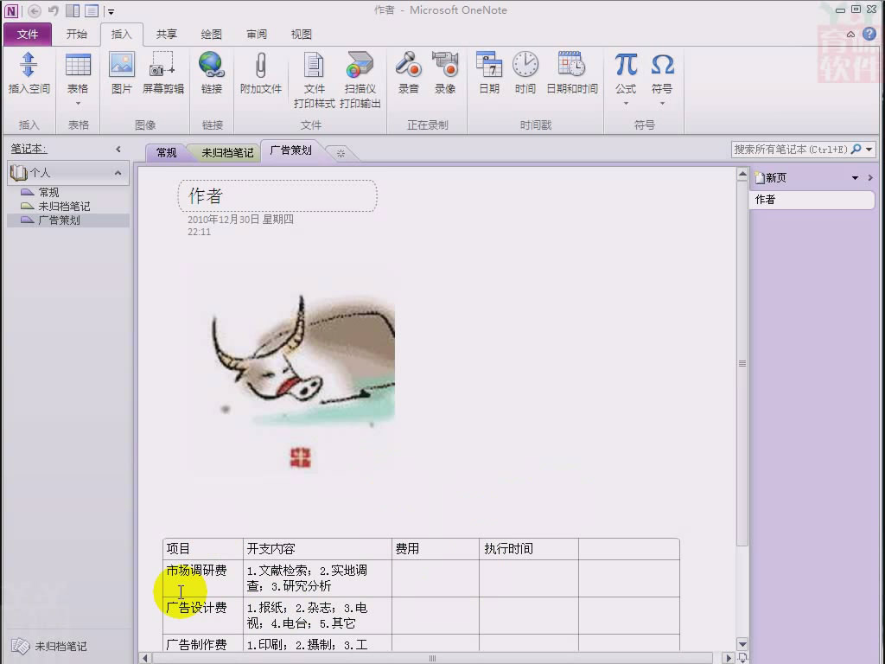This screenshot has height=664, width=885.
Task: Minimize the ribbon with the caret button
Action: coord(850,35)
